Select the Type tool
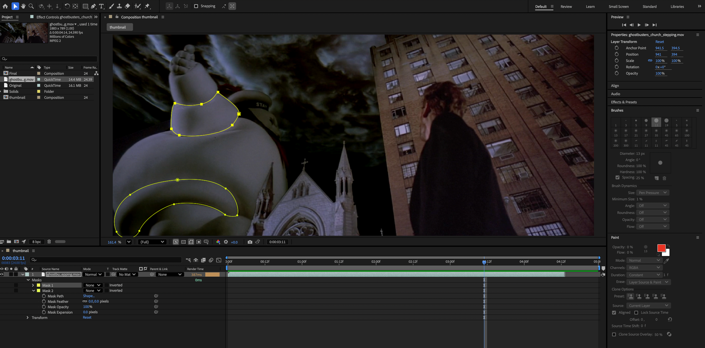The width and height of the screenshot is (705, 348). [x=102, y=6]
